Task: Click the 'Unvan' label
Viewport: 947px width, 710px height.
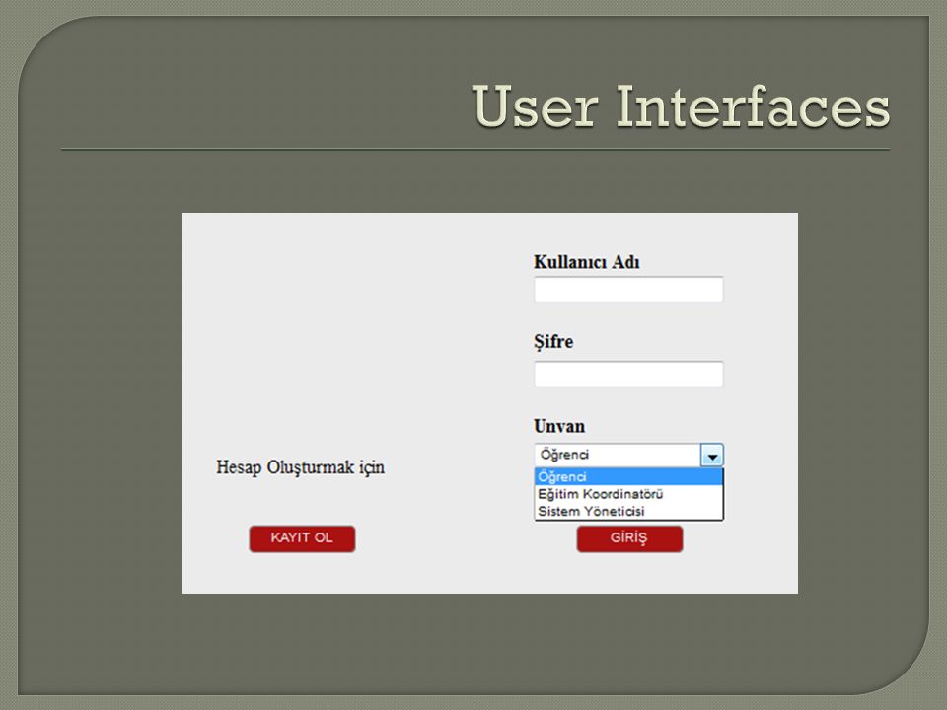Action: [559, 426]
